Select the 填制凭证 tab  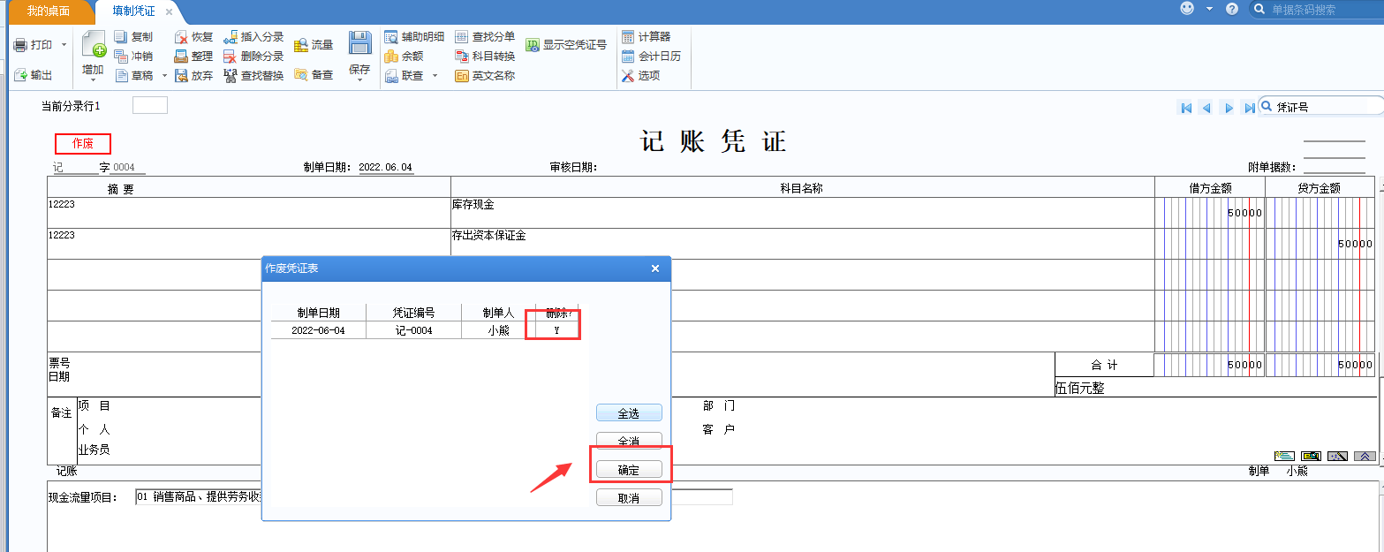[x=134, y=11]
